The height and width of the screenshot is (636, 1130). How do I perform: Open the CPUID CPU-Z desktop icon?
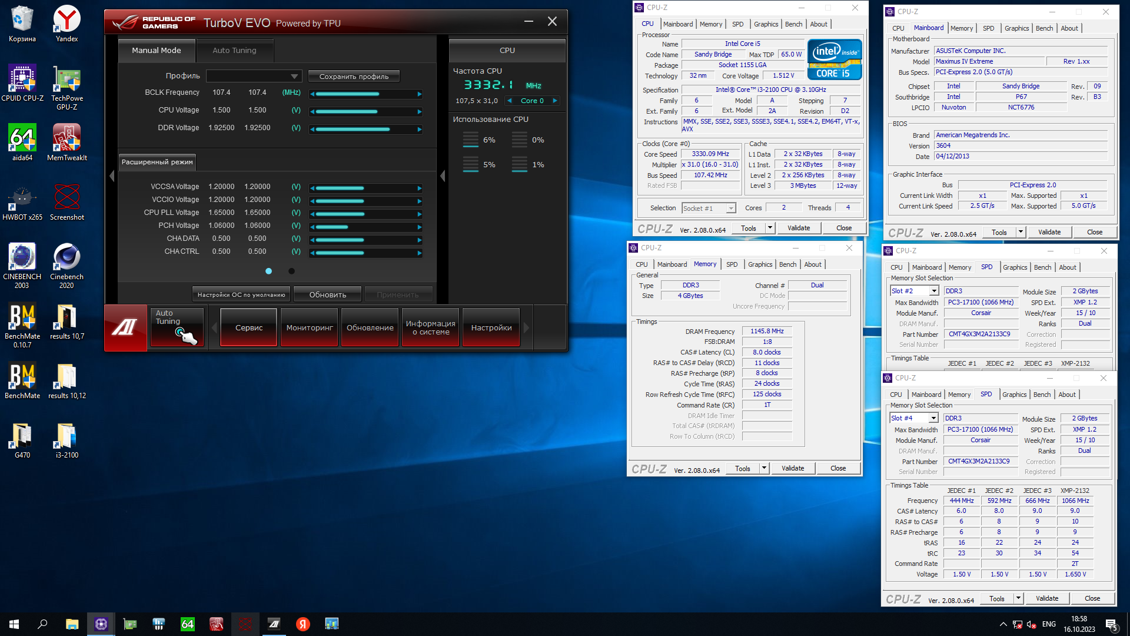coord(22,83)
